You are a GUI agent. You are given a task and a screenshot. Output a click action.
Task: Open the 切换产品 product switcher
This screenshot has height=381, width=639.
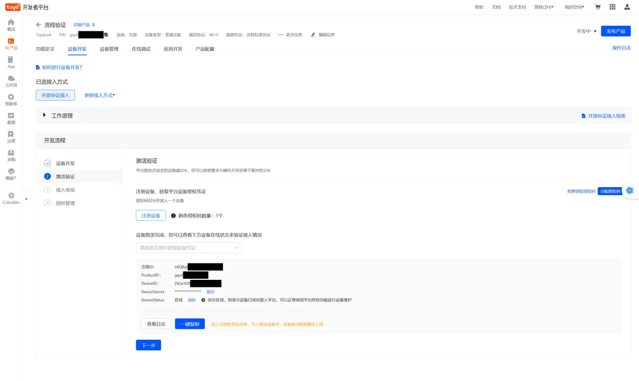coord(84,25)
